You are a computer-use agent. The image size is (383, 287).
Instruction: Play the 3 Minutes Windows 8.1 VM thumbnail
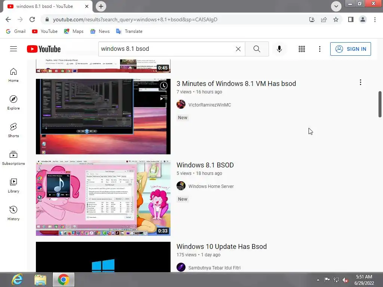pos(103,117)
